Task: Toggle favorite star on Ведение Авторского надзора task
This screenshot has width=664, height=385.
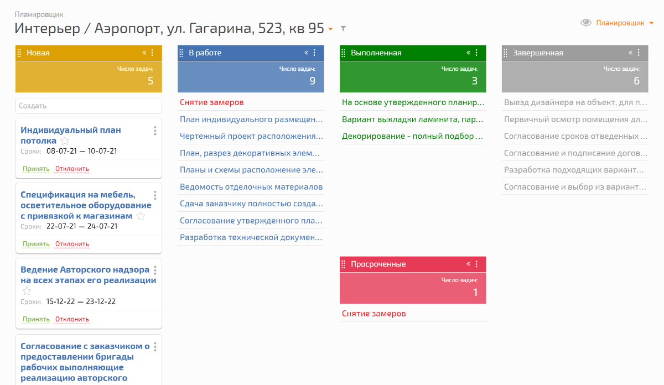Action: point(27,291)
